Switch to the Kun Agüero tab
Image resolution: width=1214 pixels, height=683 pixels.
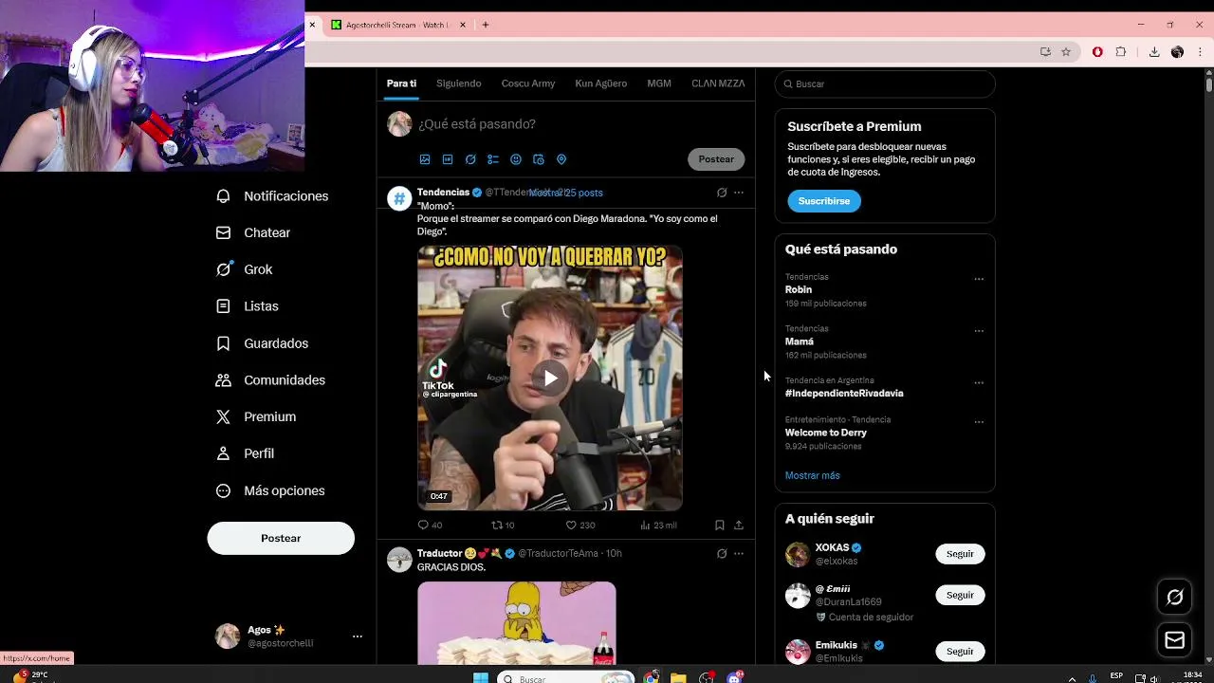tap(601, 83)
